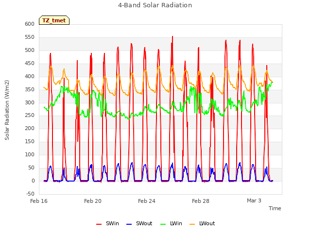311x233 pixels.
Task: Click the 350 y-axis tick label
Action: pyautogui.click(x=30, y=89)
